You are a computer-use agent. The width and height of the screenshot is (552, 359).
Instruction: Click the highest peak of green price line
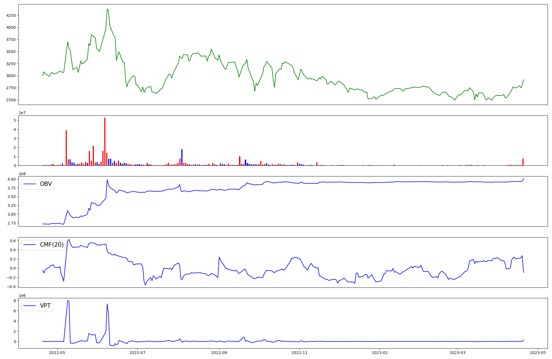point(107,9)
